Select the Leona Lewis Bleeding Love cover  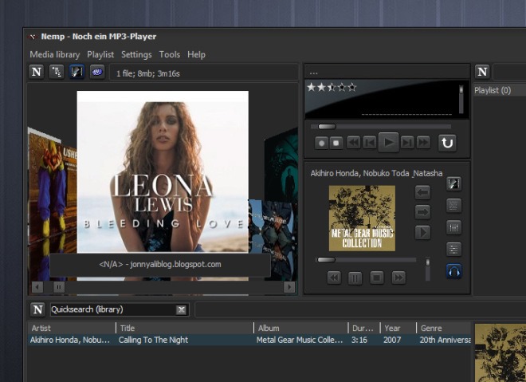point(163,172)
